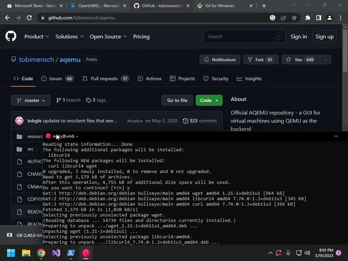Viewport: 348px width, 261px height.
Task: View the 3 tags link
Action: tap(95, 100)
